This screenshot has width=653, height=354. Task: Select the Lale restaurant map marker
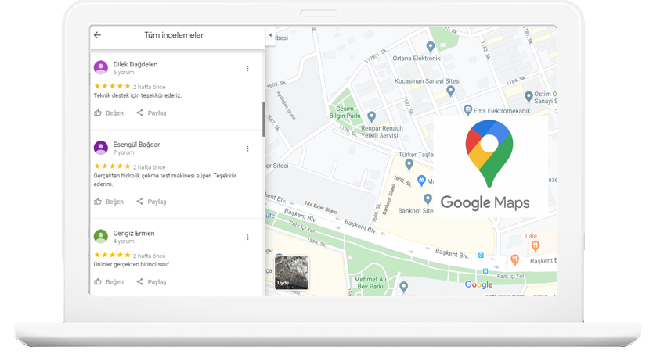click(x=536, y=246)
